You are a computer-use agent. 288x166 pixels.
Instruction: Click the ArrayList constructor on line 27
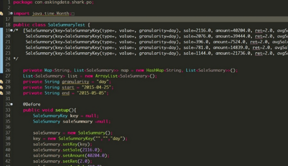106,76
